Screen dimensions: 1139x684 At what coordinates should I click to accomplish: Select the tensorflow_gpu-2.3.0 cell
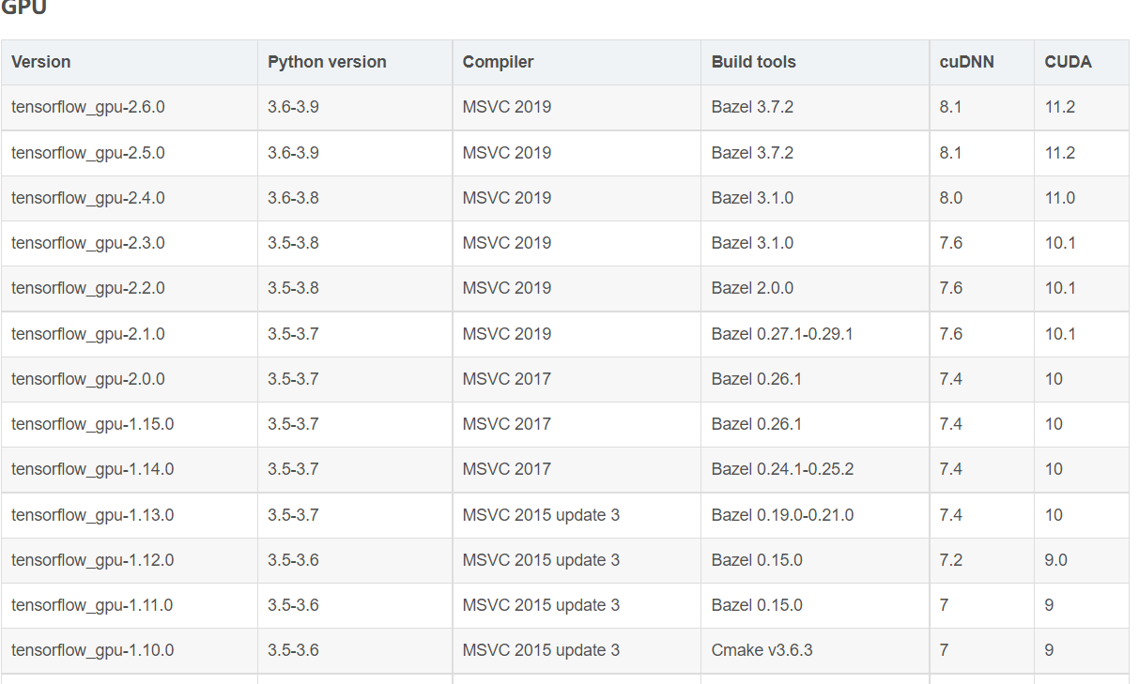click(130, 243)
